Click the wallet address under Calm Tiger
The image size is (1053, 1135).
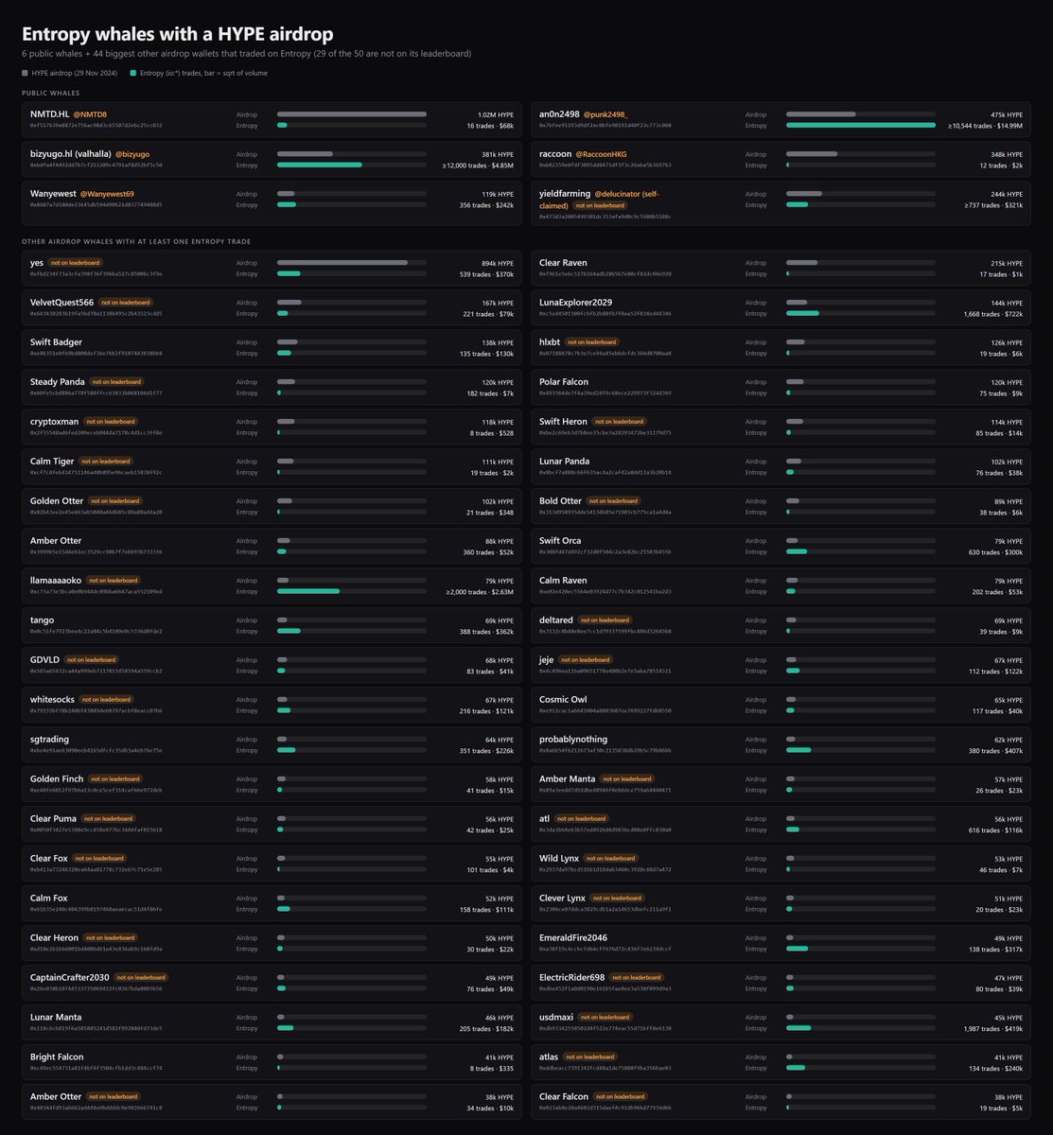pos(96,473)
